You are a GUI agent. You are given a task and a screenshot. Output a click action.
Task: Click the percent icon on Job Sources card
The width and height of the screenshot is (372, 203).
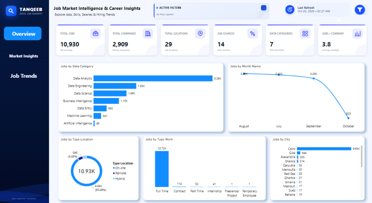(x=252, y=34)
